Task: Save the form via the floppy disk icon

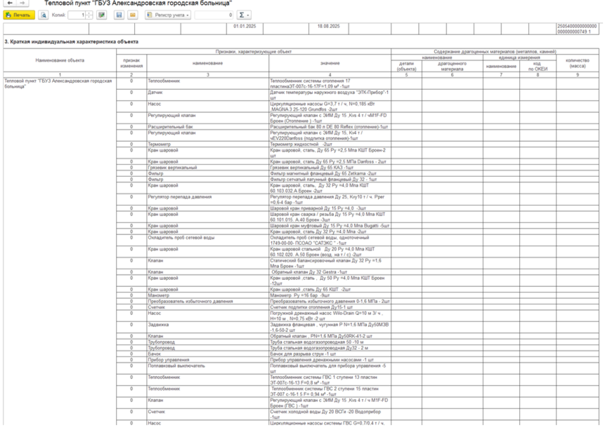Action: (x=119, y=15)
